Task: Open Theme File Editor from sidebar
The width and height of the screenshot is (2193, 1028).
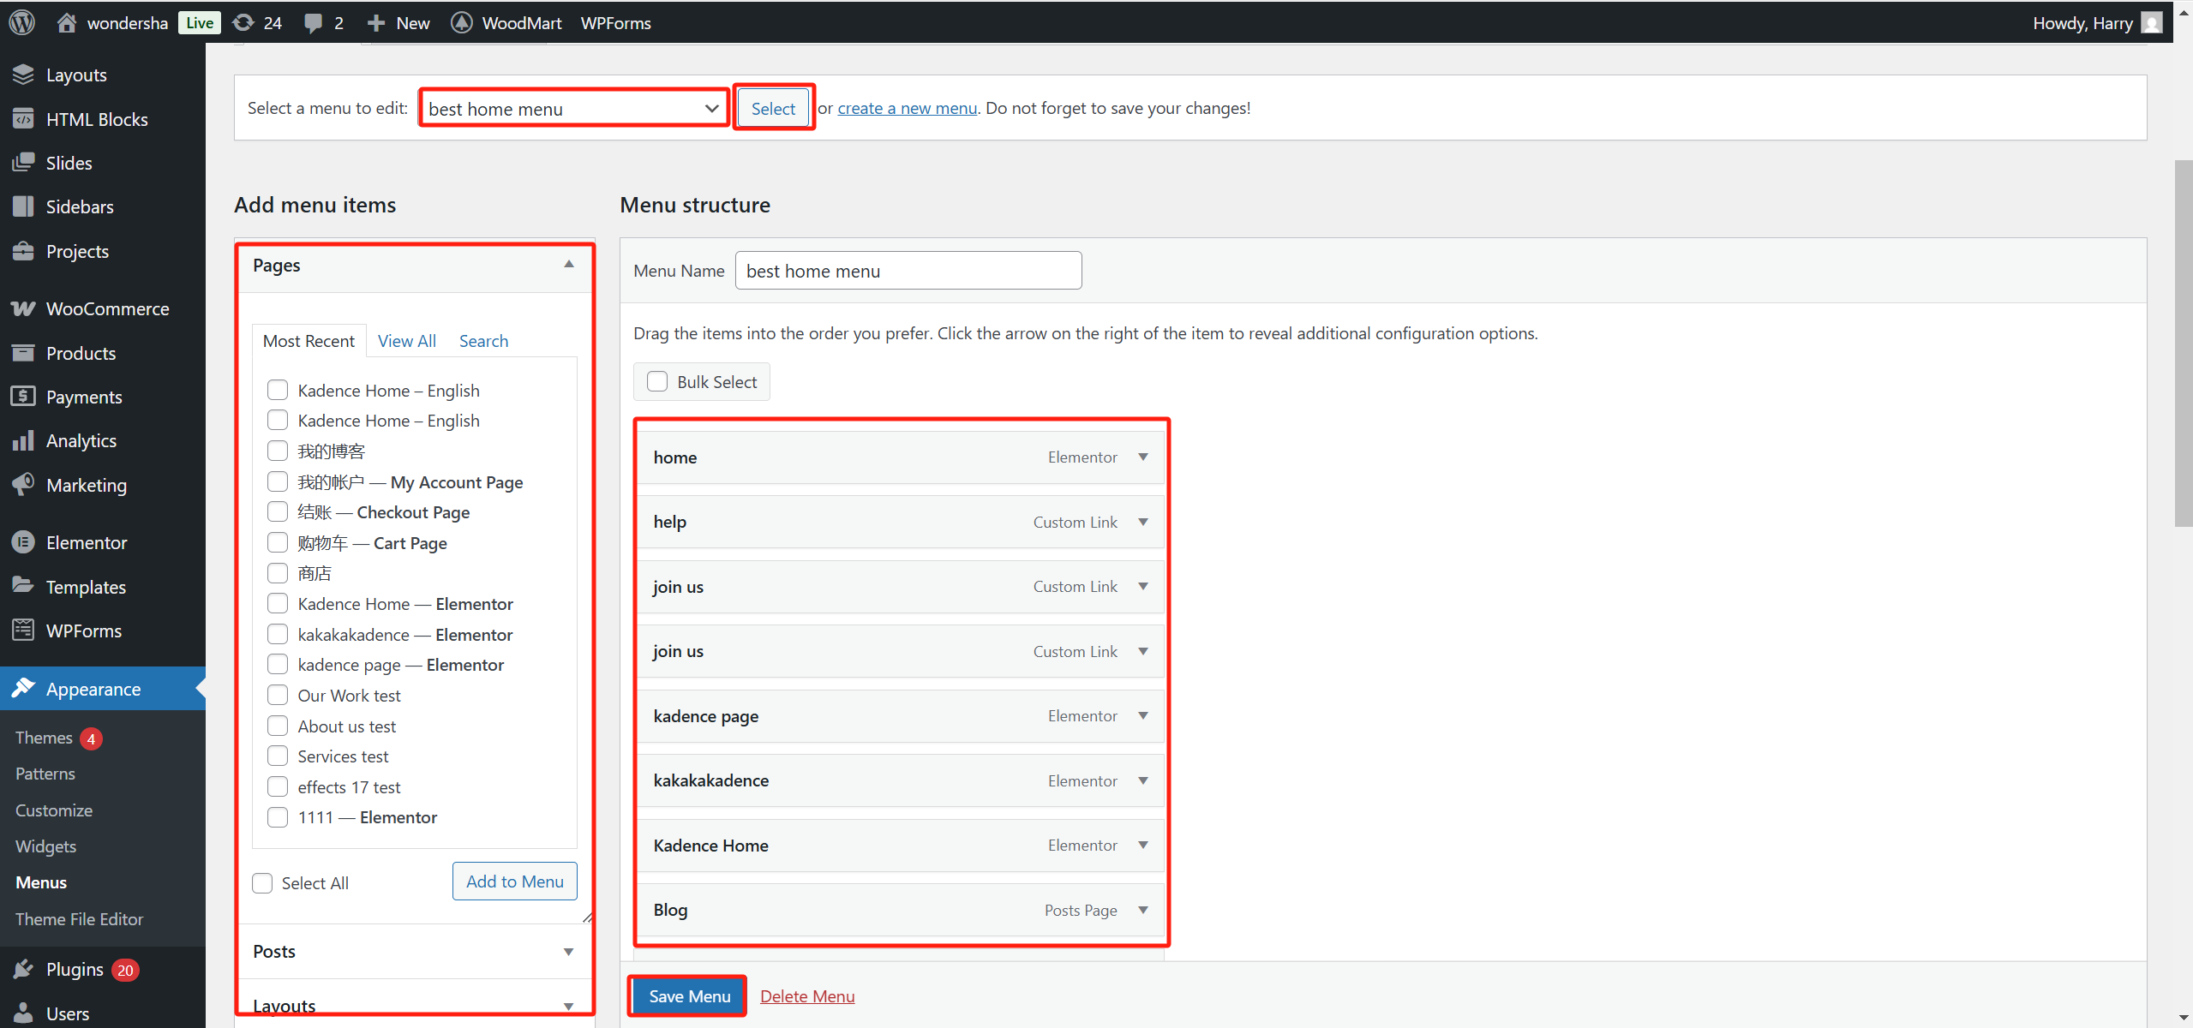Action: click(79, 918)
